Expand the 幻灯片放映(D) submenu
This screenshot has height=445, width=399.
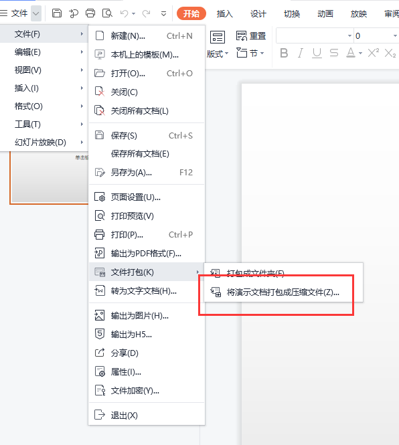44,143
